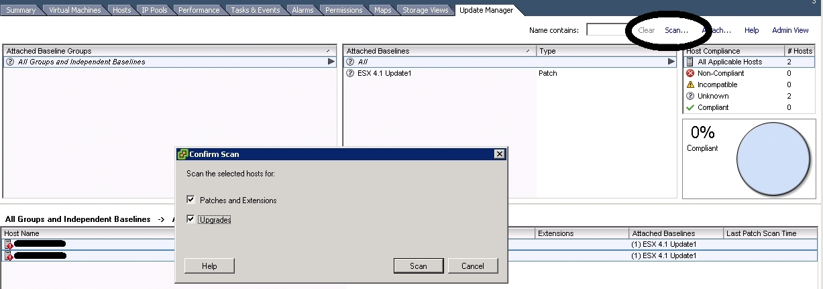Click the first host's alert icon
Image resolution: width=823 pixels, height=289 pixels.
[x=9, y=244]
